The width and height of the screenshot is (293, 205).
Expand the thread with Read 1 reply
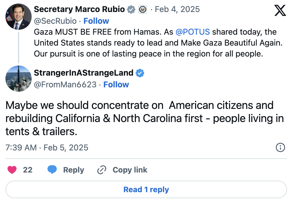pyautogui.click(x=146, y=190)
